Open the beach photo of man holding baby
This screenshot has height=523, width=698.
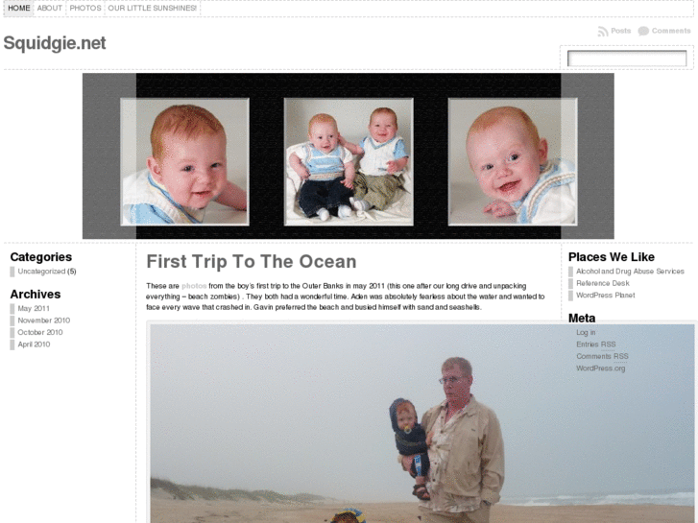422,423
